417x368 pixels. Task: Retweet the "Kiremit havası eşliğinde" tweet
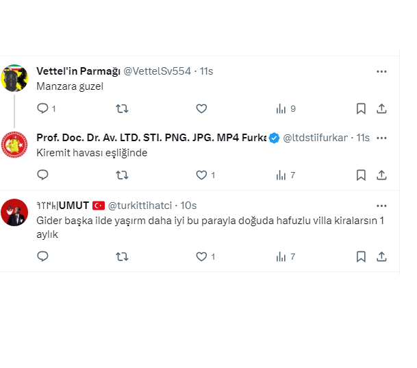pos(122,175)
